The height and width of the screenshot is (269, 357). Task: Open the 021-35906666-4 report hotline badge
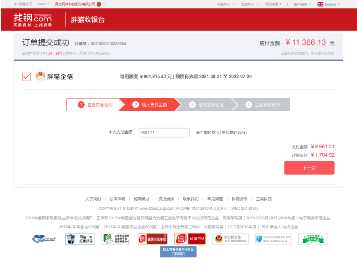pyautogui.click(x=273, y=239)
